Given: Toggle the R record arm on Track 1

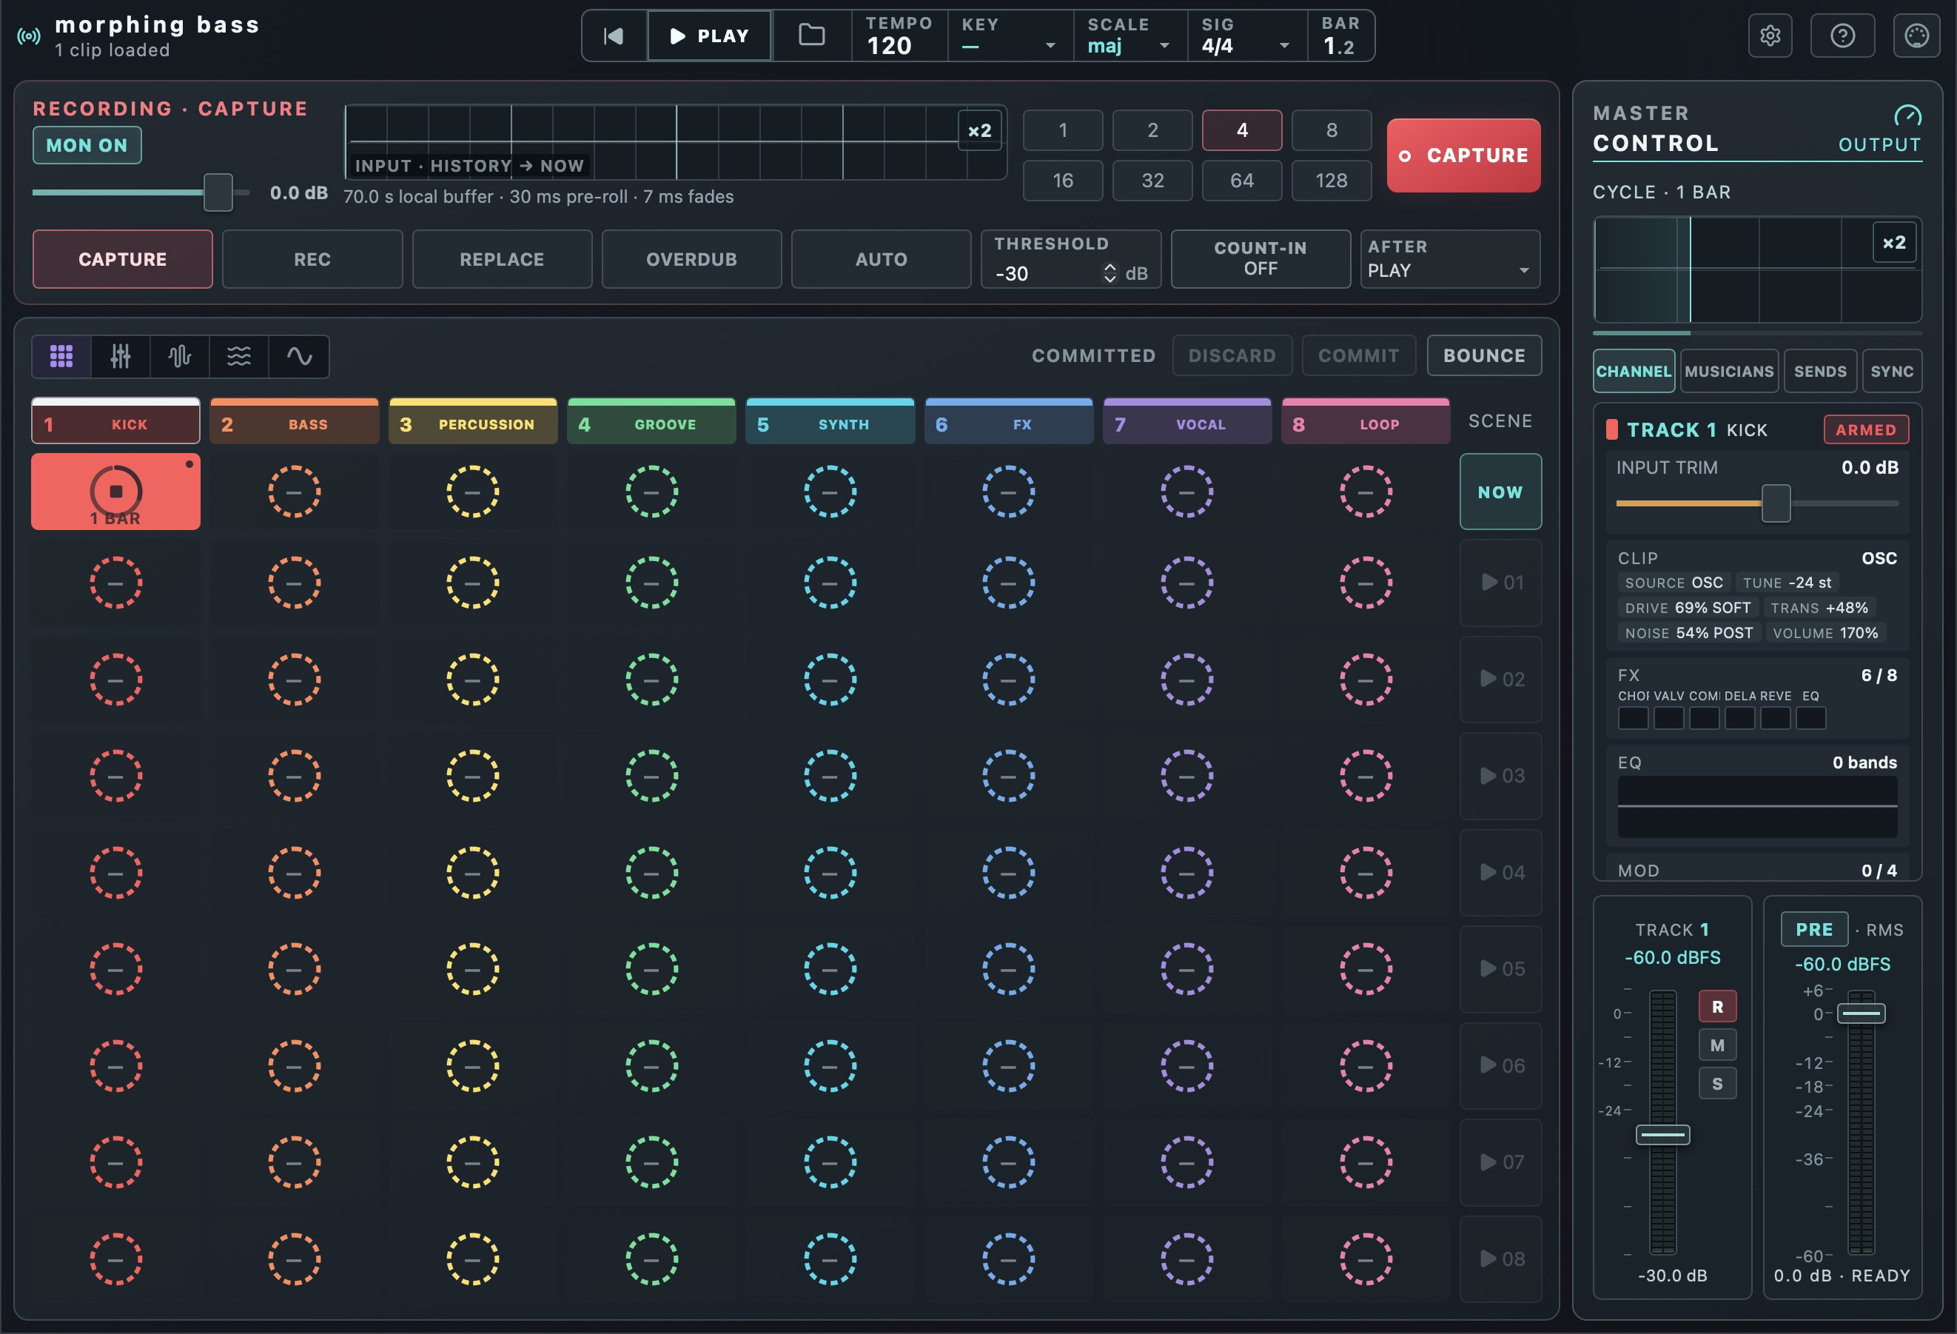Looking at the screenshot, I should pos(1717,1008).
